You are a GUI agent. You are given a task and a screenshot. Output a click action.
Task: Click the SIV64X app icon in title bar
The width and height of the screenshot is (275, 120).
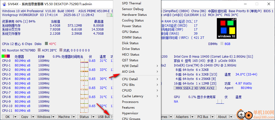tap(4, 4)
